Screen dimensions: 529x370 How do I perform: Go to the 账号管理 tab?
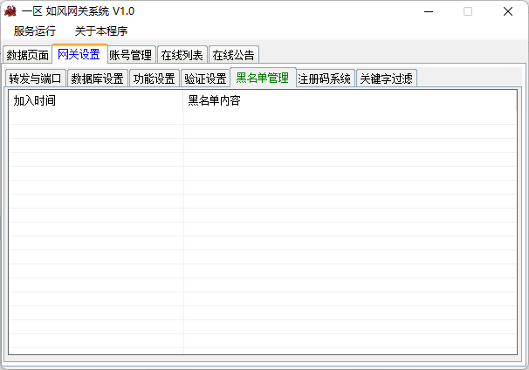[131, 55]
